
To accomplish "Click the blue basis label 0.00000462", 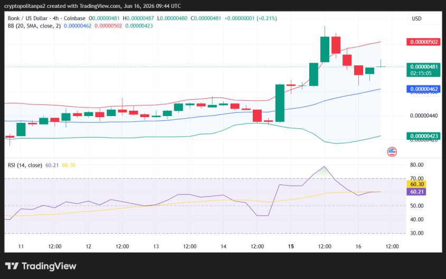I will point(424,89).
